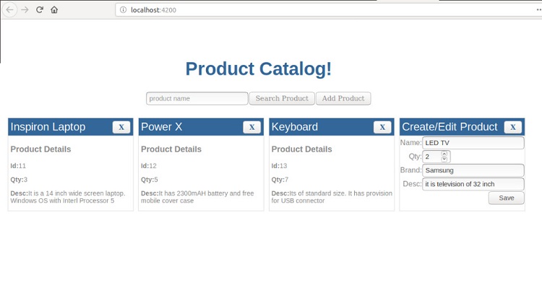Screen dimensions: 542x282
Task: Click the Brand: label in edit form
Action: [x=411, y=169]
